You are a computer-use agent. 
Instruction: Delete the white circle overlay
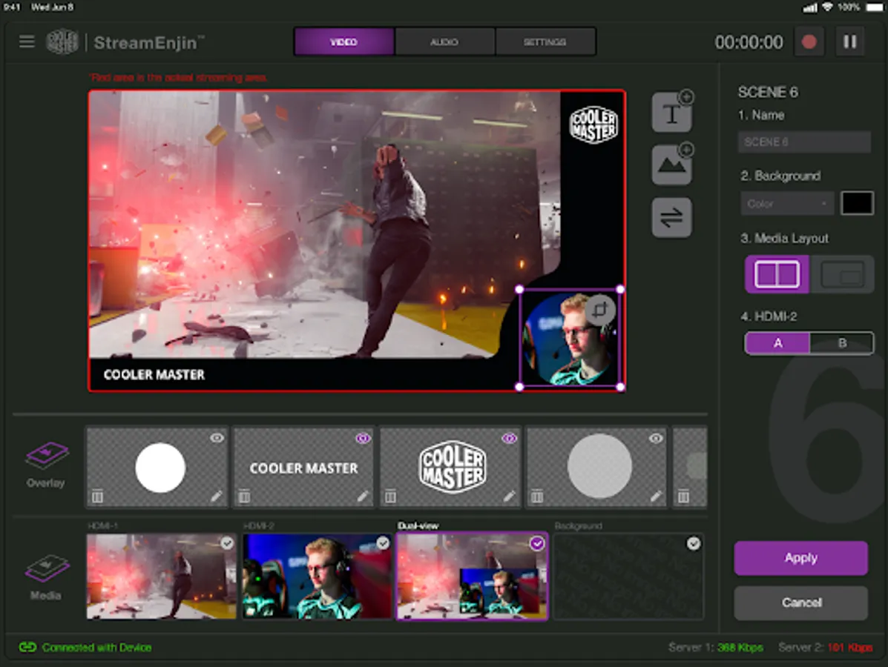tap(97, 497)
